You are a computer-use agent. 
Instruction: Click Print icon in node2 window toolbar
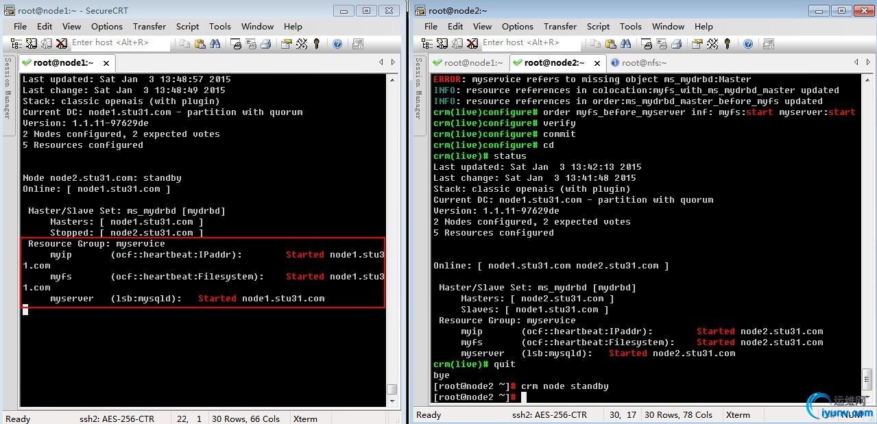coord(677,43)
